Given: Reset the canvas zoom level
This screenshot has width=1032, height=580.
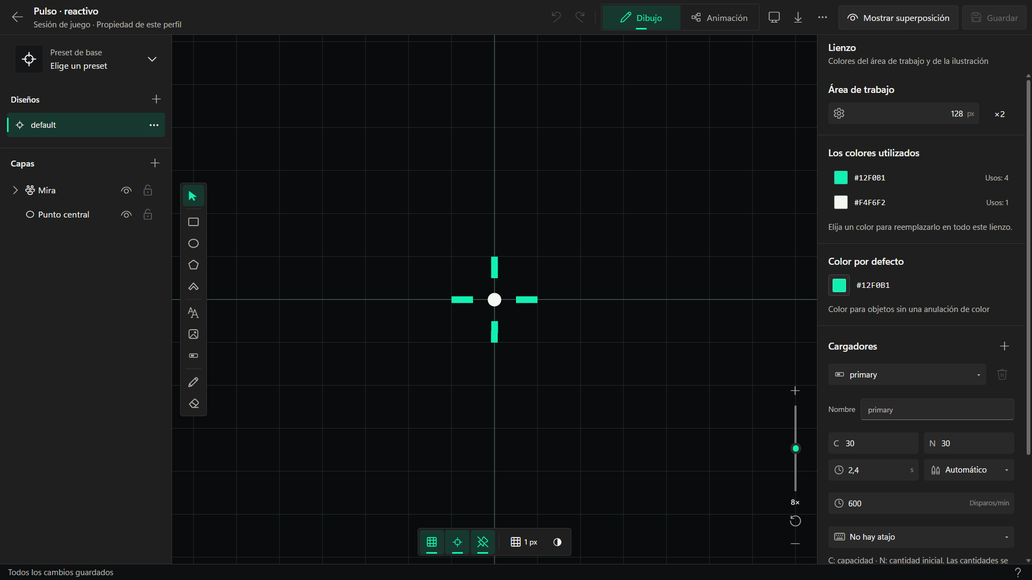Looking at the screenshot, I should [x=795, y=521].
